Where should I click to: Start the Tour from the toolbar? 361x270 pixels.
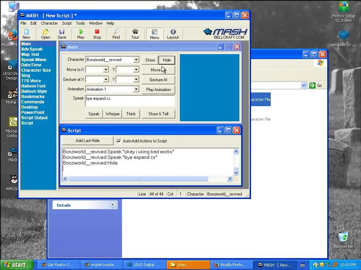click(x=135, y=34)
